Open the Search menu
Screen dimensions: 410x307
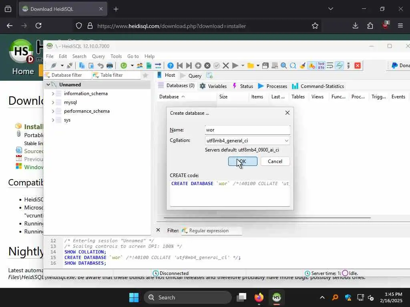point(79,56)
